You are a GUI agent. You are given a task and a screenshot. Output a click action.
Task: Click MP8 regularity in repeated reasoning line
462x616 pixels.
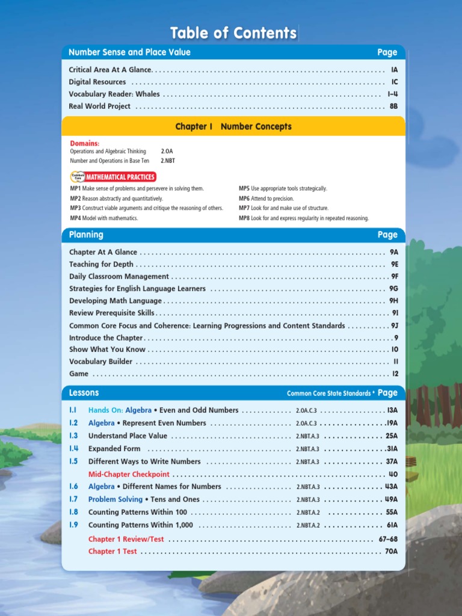coord(304,218)
